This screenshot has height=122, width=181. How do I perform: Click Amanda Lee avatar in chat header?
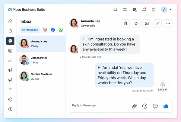pos(74,23)
